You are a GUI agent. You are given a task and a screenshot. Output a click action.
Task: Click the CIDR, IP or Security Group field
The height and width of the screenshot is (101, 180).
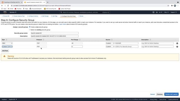(x=127, y=47)
